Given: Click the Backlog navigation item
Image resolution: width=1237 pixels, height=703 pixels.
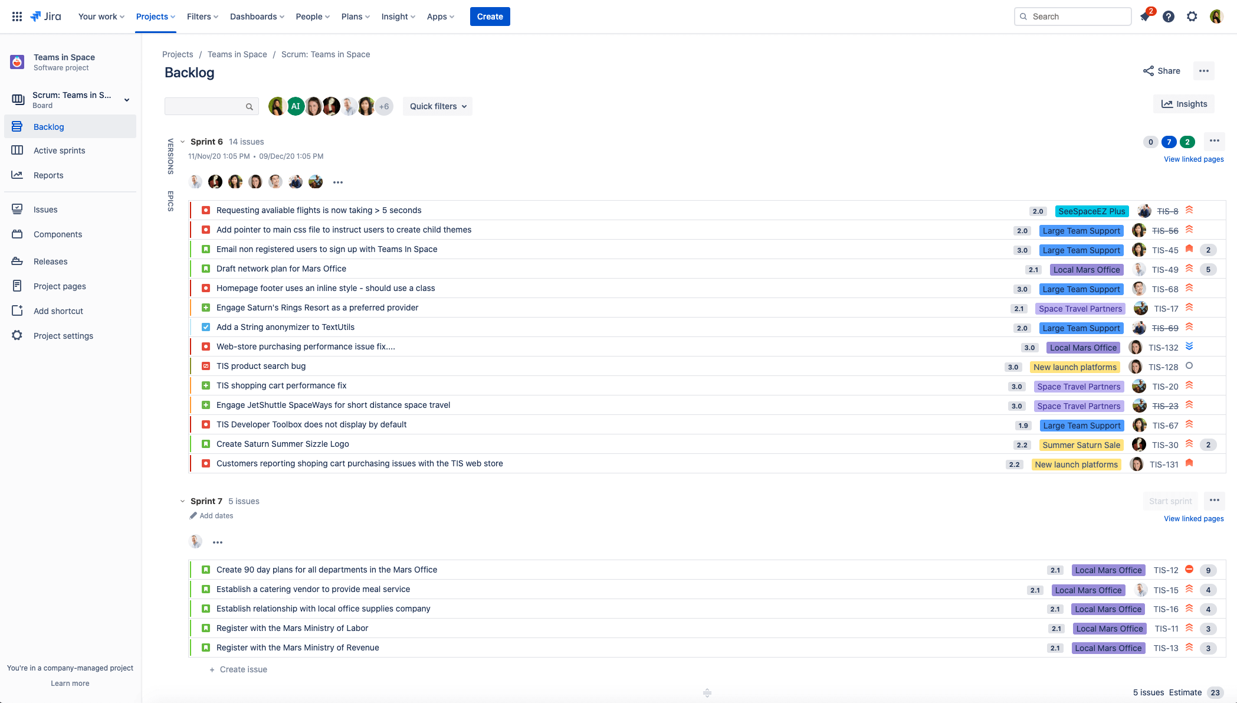Looking at the screenshot, I should coord(48,127).
